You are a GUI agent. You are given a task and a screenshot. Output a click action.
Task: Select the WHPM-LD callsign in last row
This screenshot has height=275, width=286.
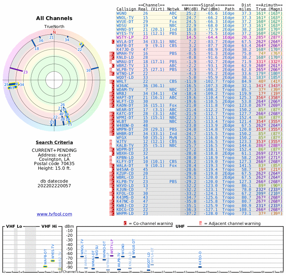(125, 214)
